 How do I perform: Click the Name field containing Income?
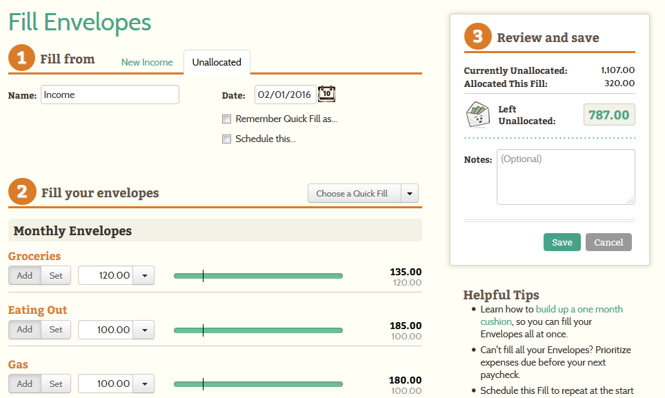(x=110, y=94)
